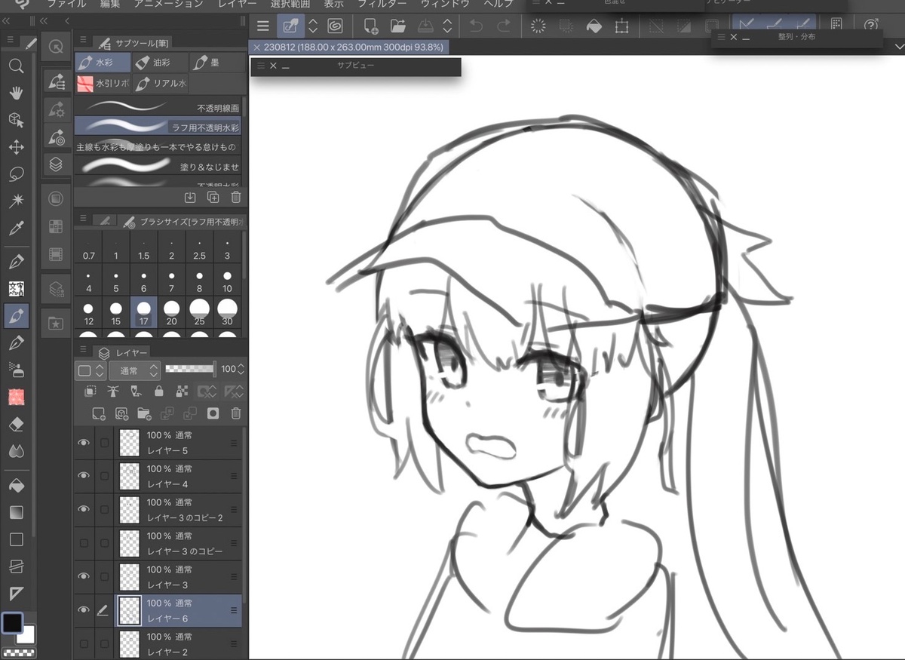Select the Hand move tool

16,93
